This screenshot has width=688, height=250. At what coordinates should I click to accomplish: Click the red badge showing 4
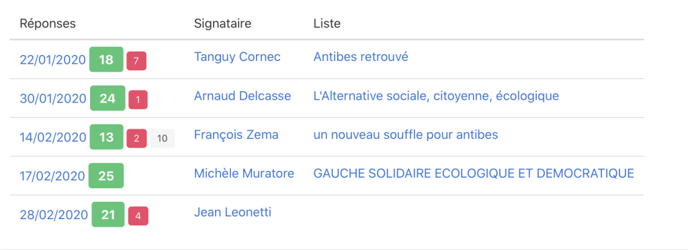(x=138, y=216)
